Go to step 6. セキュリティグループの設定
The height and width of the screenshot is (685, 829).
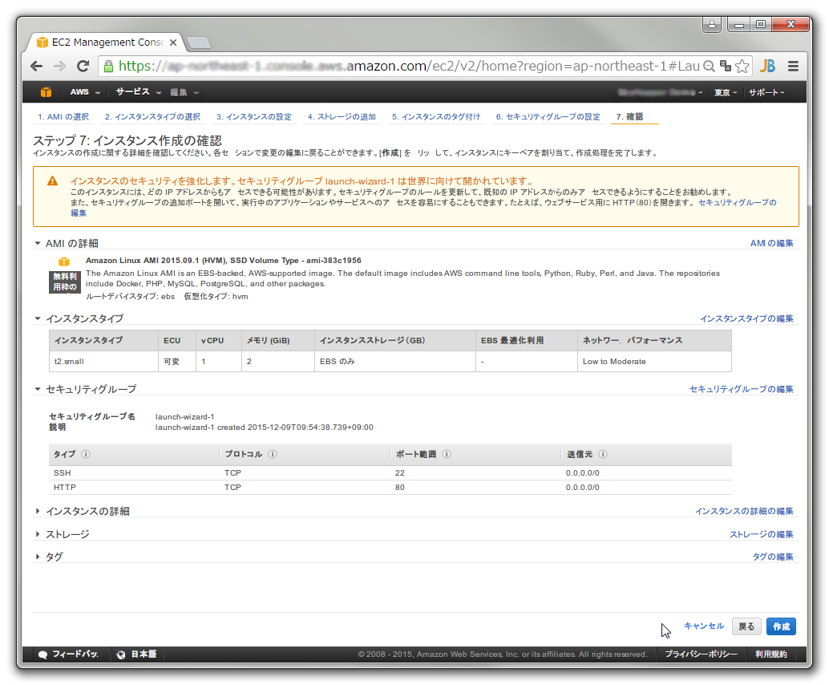point(548,117)
